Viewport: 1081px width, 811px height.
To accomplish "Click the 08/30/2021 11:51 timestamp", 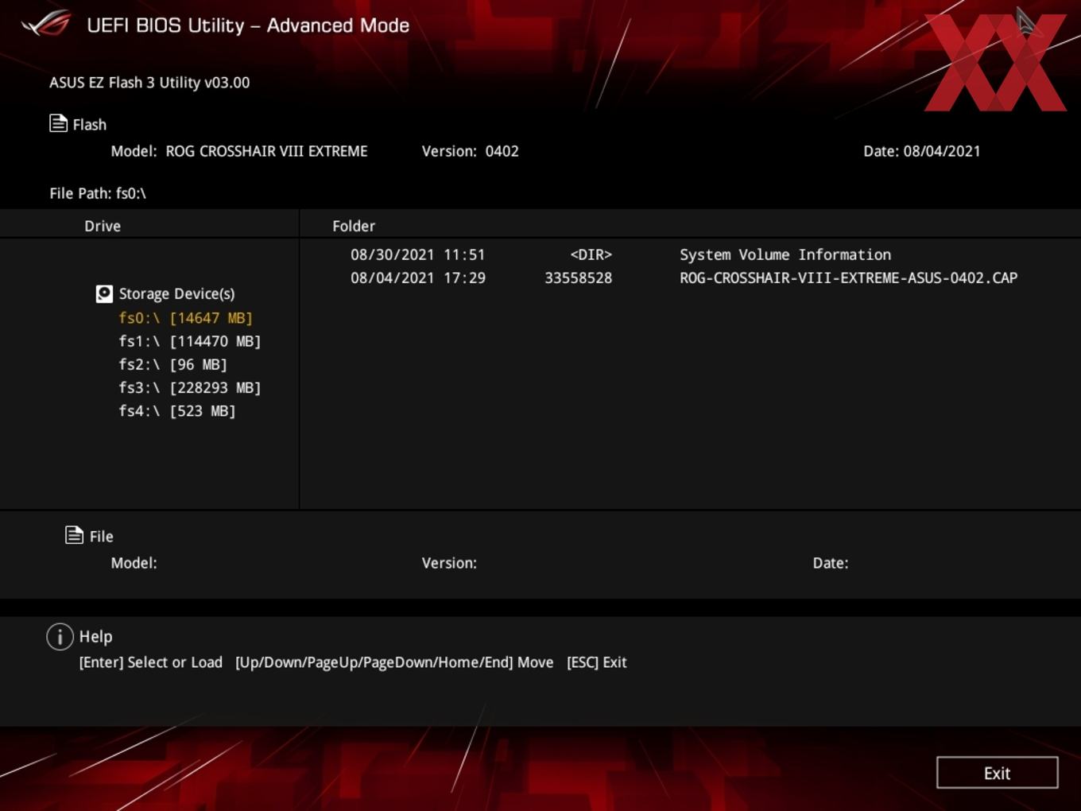I will click(417, 254).
